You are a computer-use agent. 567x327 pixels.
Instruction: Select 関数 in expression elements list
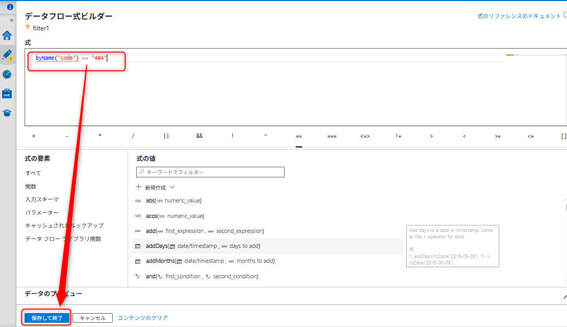31,186
